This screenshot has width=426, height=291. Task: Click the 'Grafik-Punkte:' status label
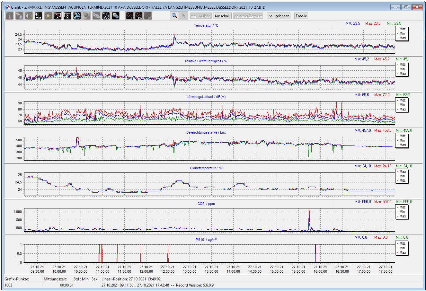(x=17, y=279)
